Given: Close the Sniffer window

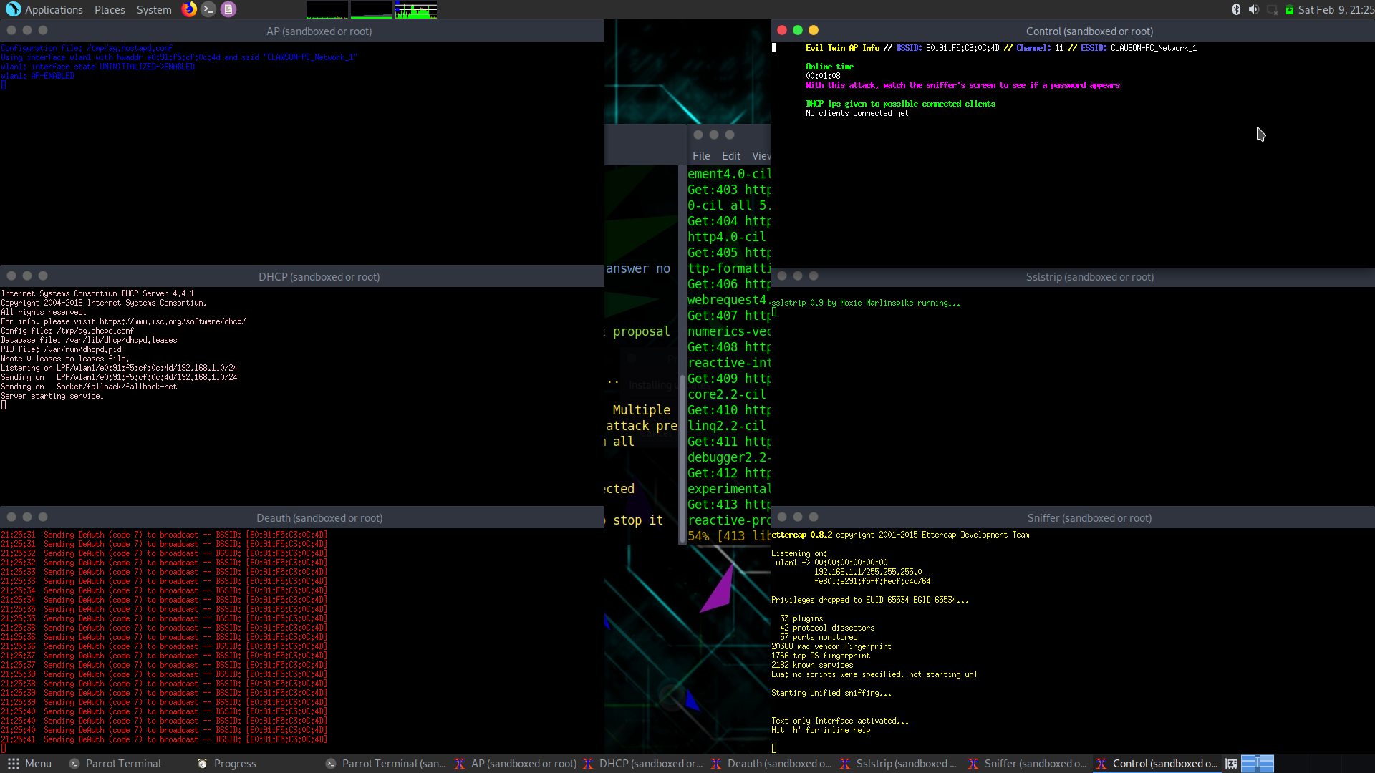Looking at the screenshot, I should tap(782, 517).
